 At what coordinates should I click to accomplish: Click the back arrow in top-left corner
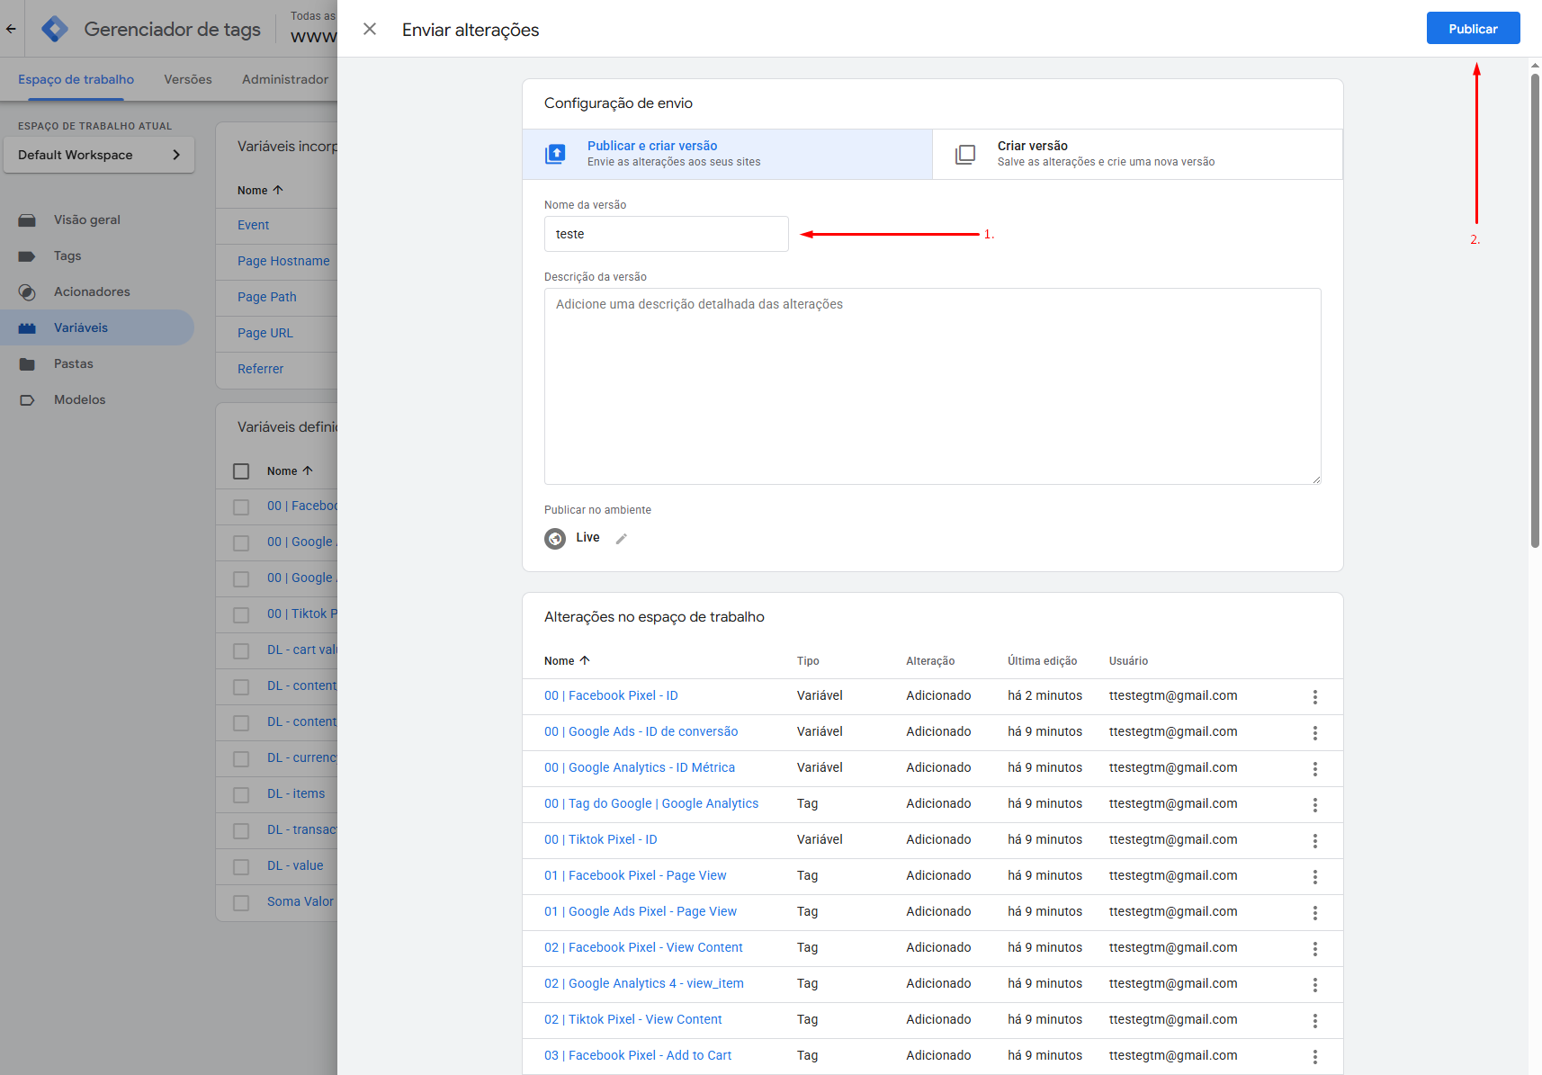click(12, 30)
